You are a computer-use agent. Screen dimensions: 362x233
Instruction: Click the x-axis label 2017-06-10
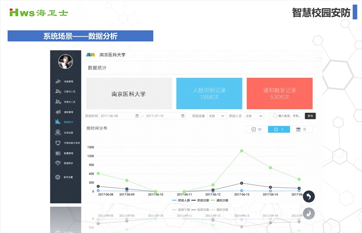tap(155, 194)
